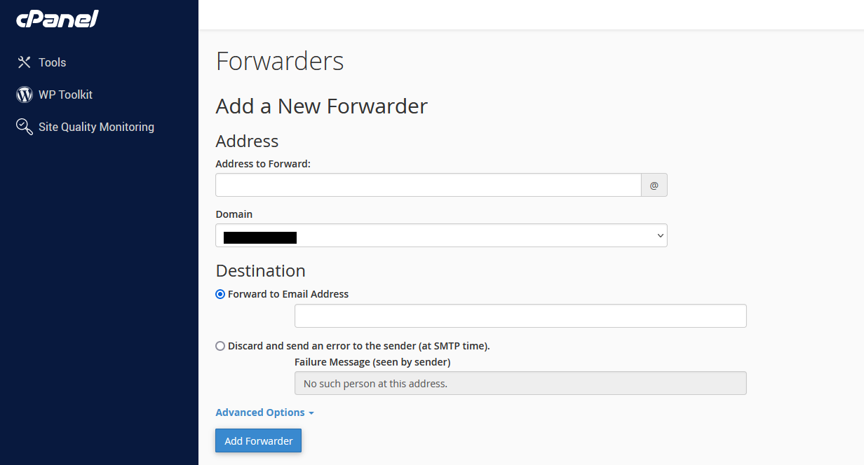Screen dimensions: 864x465
Task: Navigate to WP Toolkit in the sidebar
Action: point(64,95)
